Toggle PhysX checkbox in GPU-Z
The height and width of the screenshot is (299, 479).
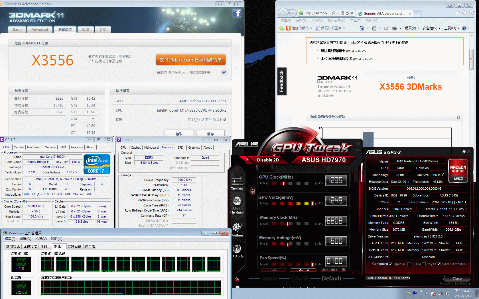pyautogui.click(x=424, y=264)
